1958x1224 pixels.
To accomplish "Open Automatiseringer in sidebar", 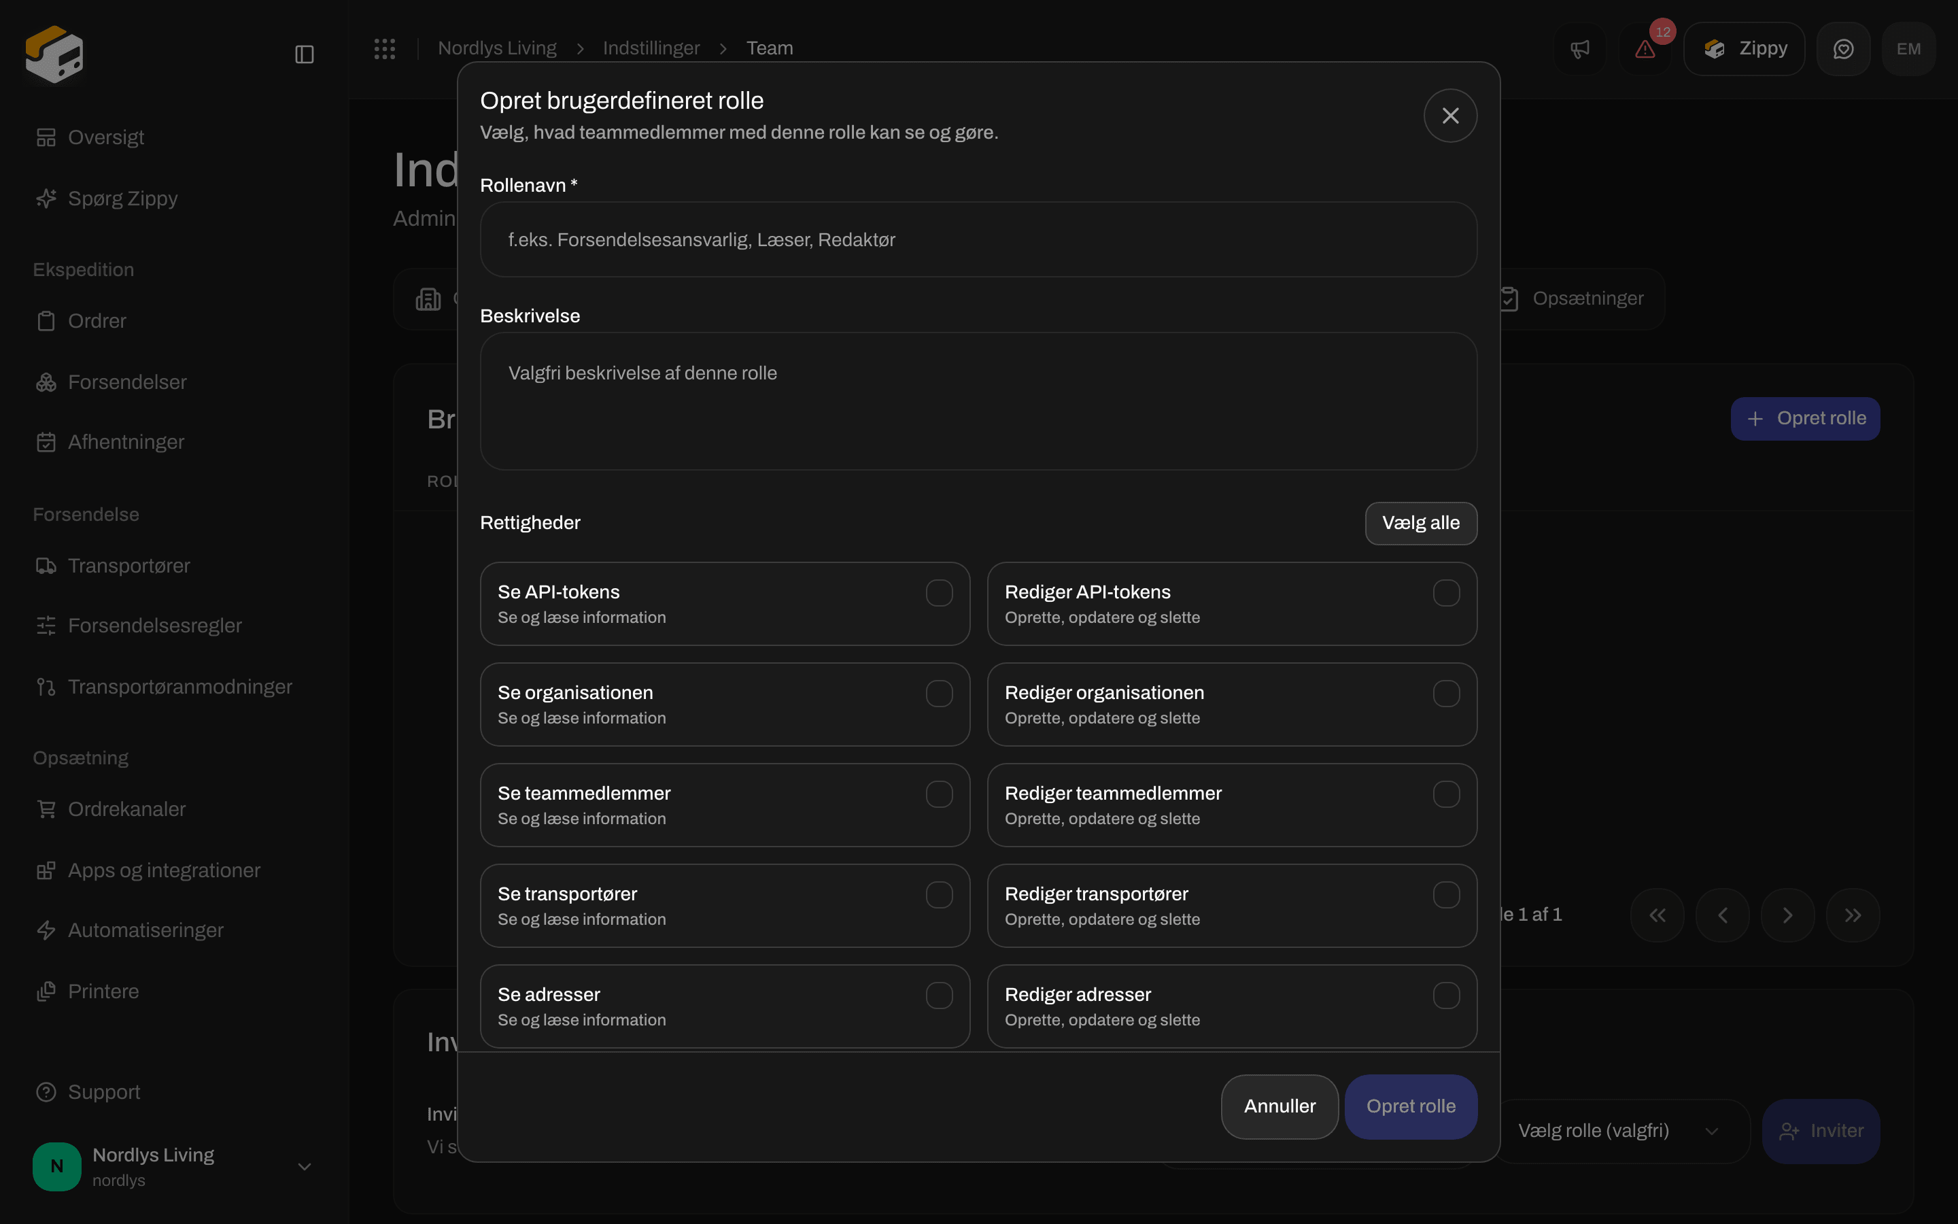I will [x=129, y=930].
